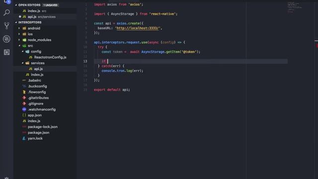
Task: Open the yarn.lock file
Action: pos(35,138)
